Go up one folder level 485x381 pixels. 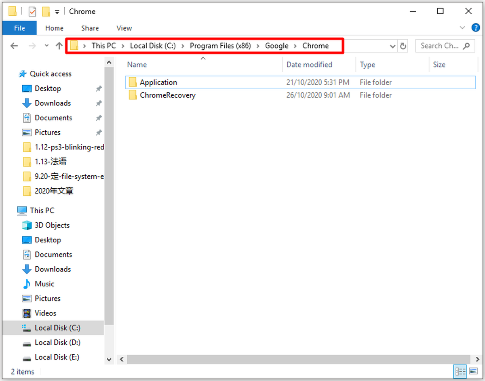pos(59,46)
